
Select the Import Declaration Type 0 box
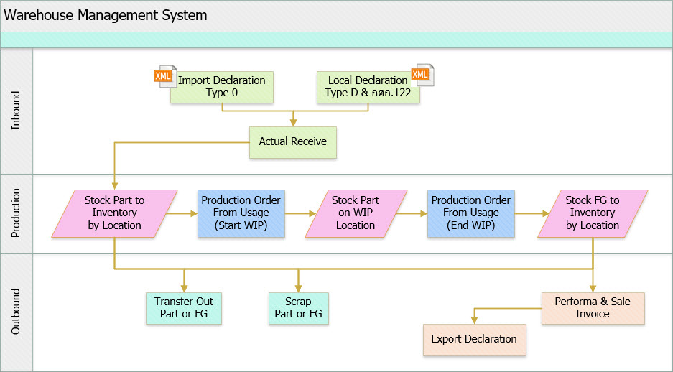[x=222, y=87]
